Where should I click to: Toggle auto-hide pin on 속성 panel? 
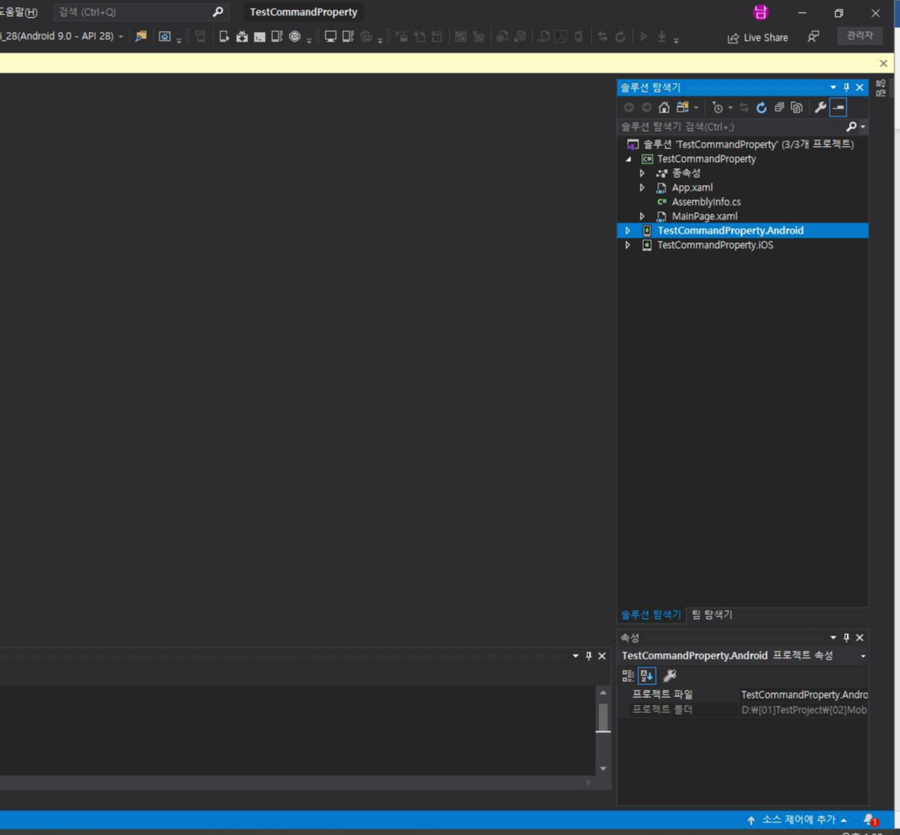846,637
